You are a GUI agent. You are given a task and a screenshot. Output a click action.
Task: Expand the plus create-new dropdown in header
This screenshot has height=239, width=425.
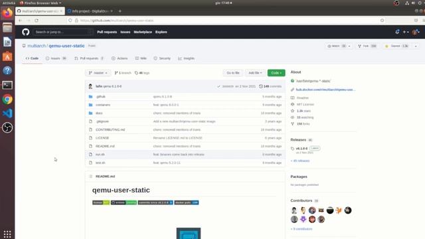point(406,32)
